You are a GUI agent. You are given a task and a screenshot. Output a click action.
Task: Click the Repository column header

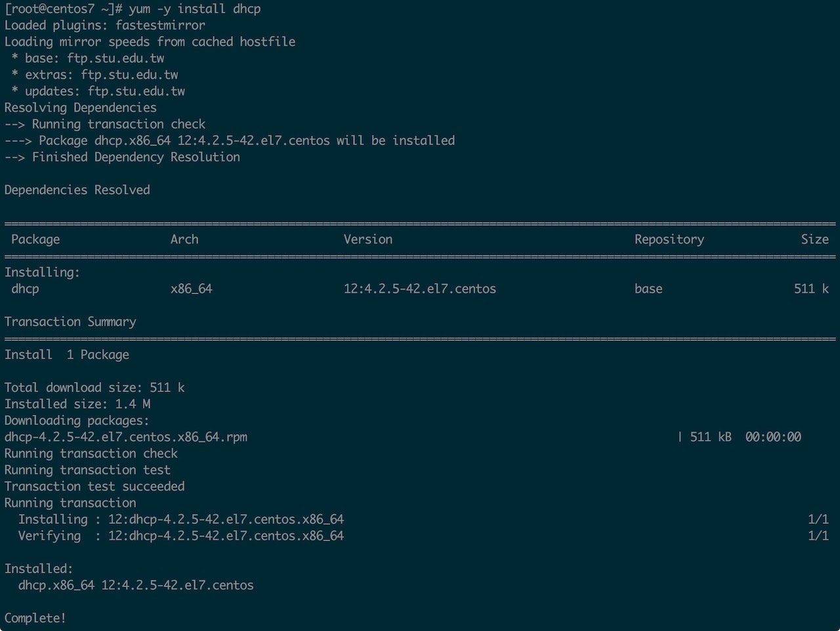(x=669, y=239)
